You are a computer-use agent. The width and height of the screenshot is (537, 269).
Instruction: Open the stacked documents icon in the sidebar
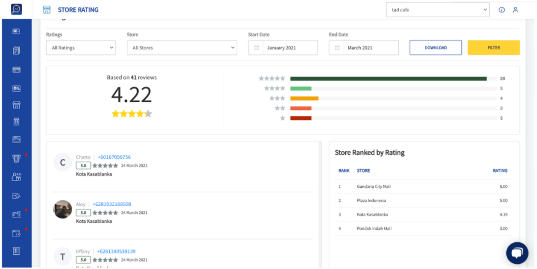16,51
